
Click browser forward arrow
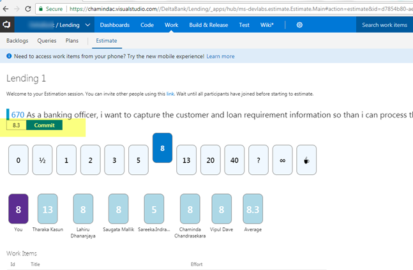tap(17, 9)
